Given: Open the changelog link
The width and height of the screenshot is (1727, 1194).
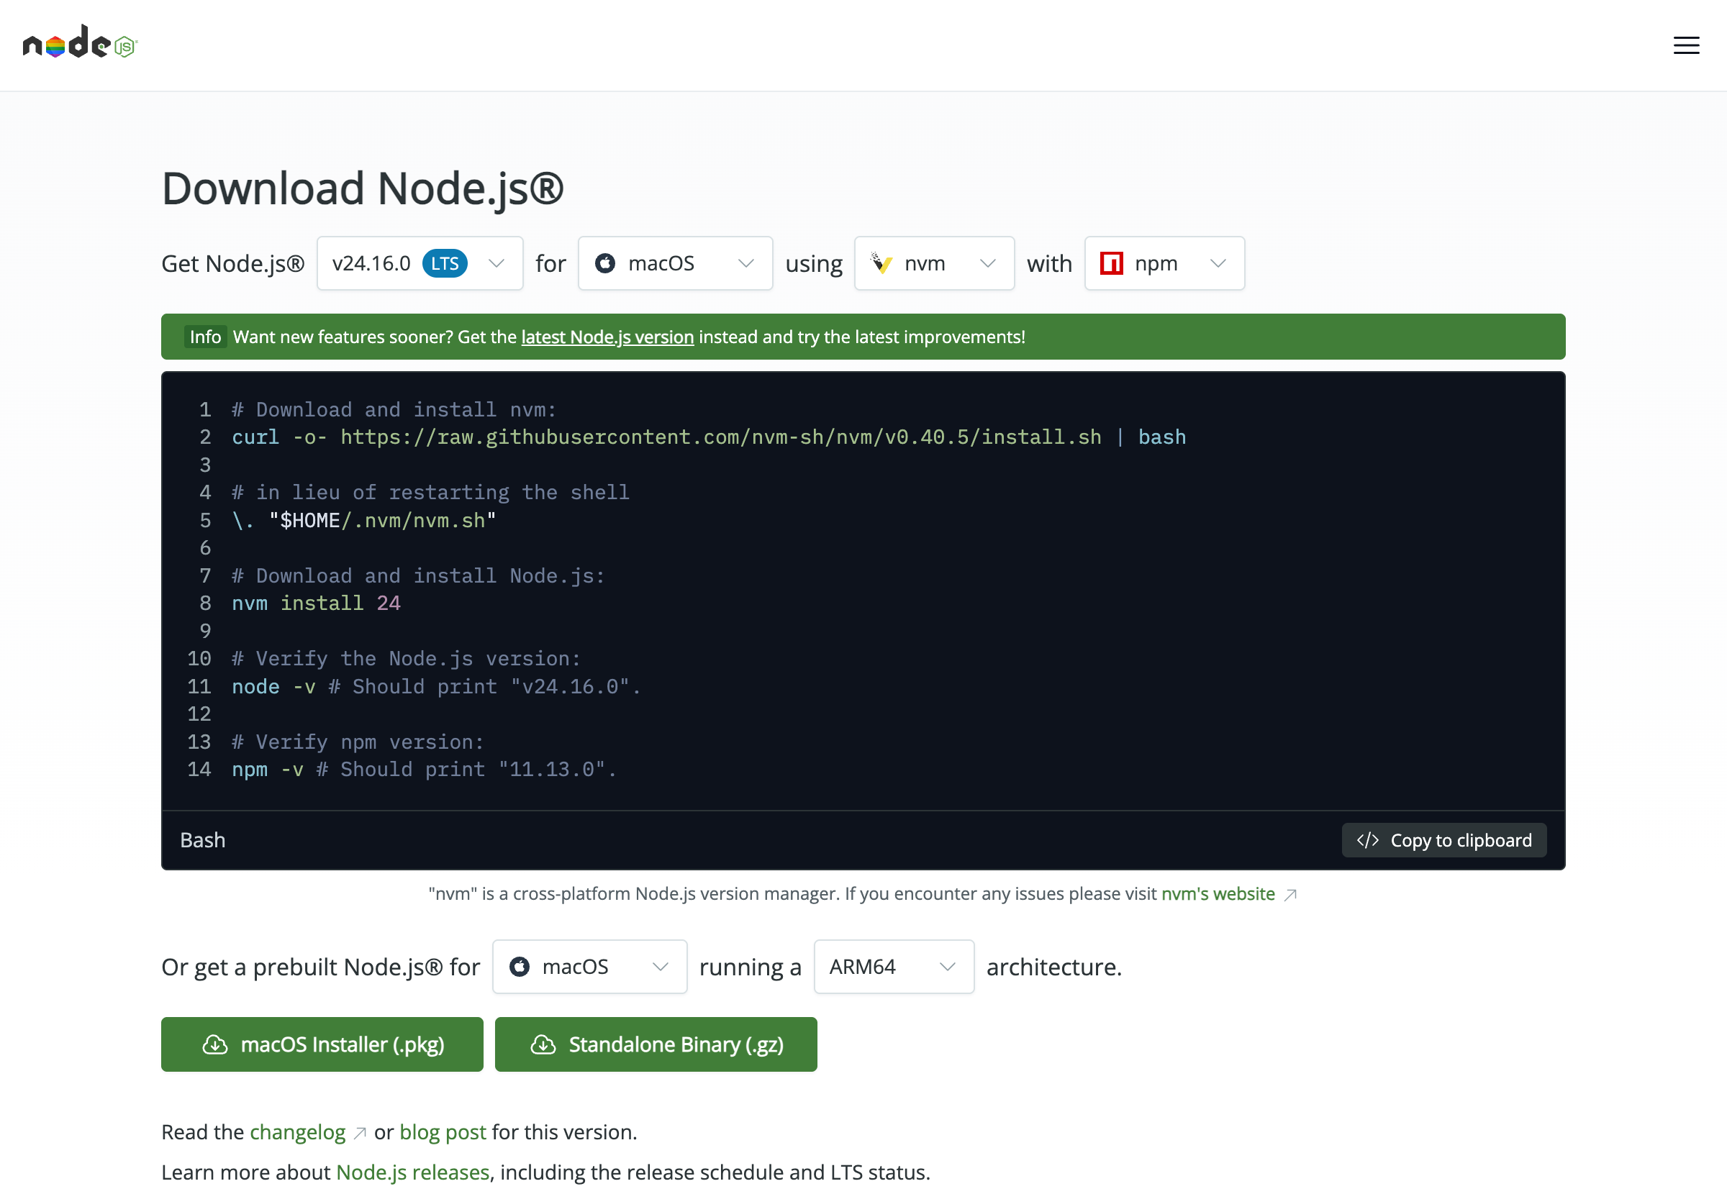Looking at the screenshot, I should click(x=298, y=1132).
